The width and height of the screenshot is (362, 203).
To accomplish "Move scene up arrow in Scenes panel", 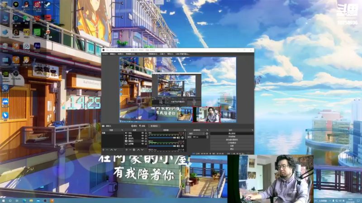I will click(x=111, y=150).
